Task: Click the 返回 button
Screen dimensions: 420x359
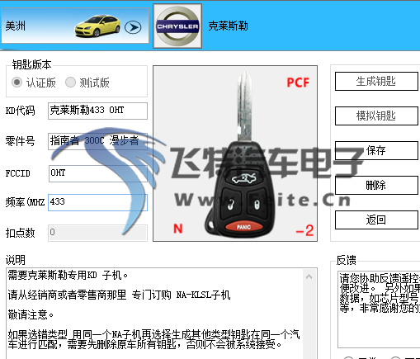Action: click(376, 220)
